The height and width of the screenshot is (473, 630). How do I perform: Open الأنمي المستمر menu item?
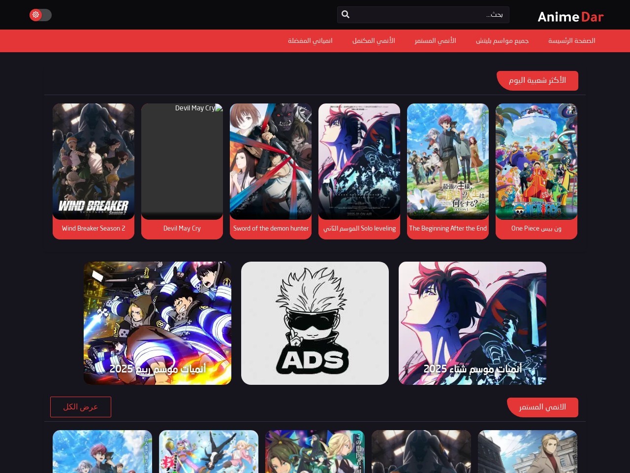coord(435,40)
